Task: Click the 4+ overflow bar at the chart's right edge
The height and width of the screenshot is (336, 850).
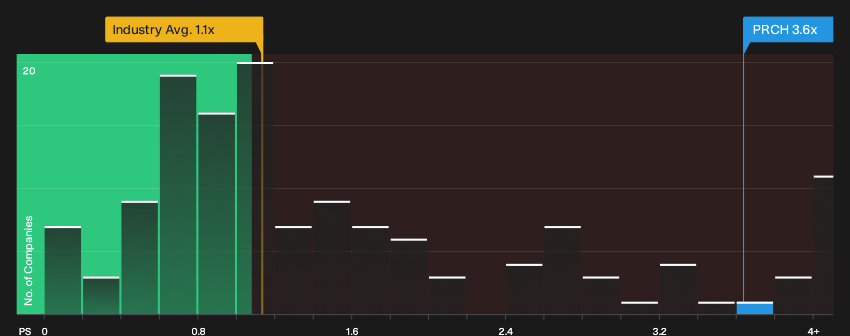Action: 824,245
